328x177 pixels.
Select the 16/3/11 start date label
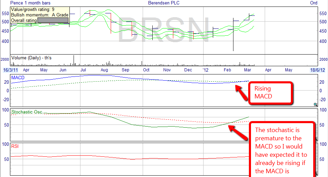point(11,70)
